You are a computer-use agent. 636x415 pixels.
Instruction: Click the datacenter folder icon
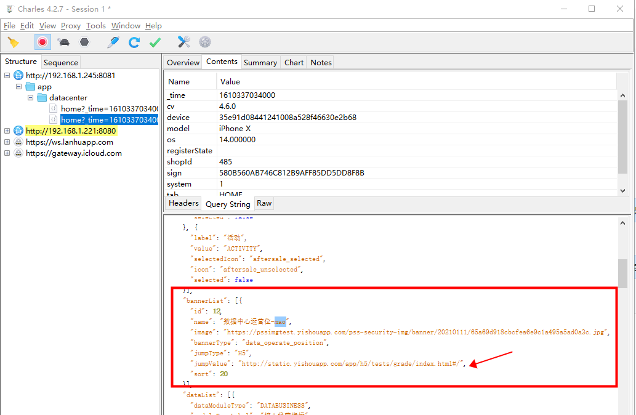(x=42, y=97)
